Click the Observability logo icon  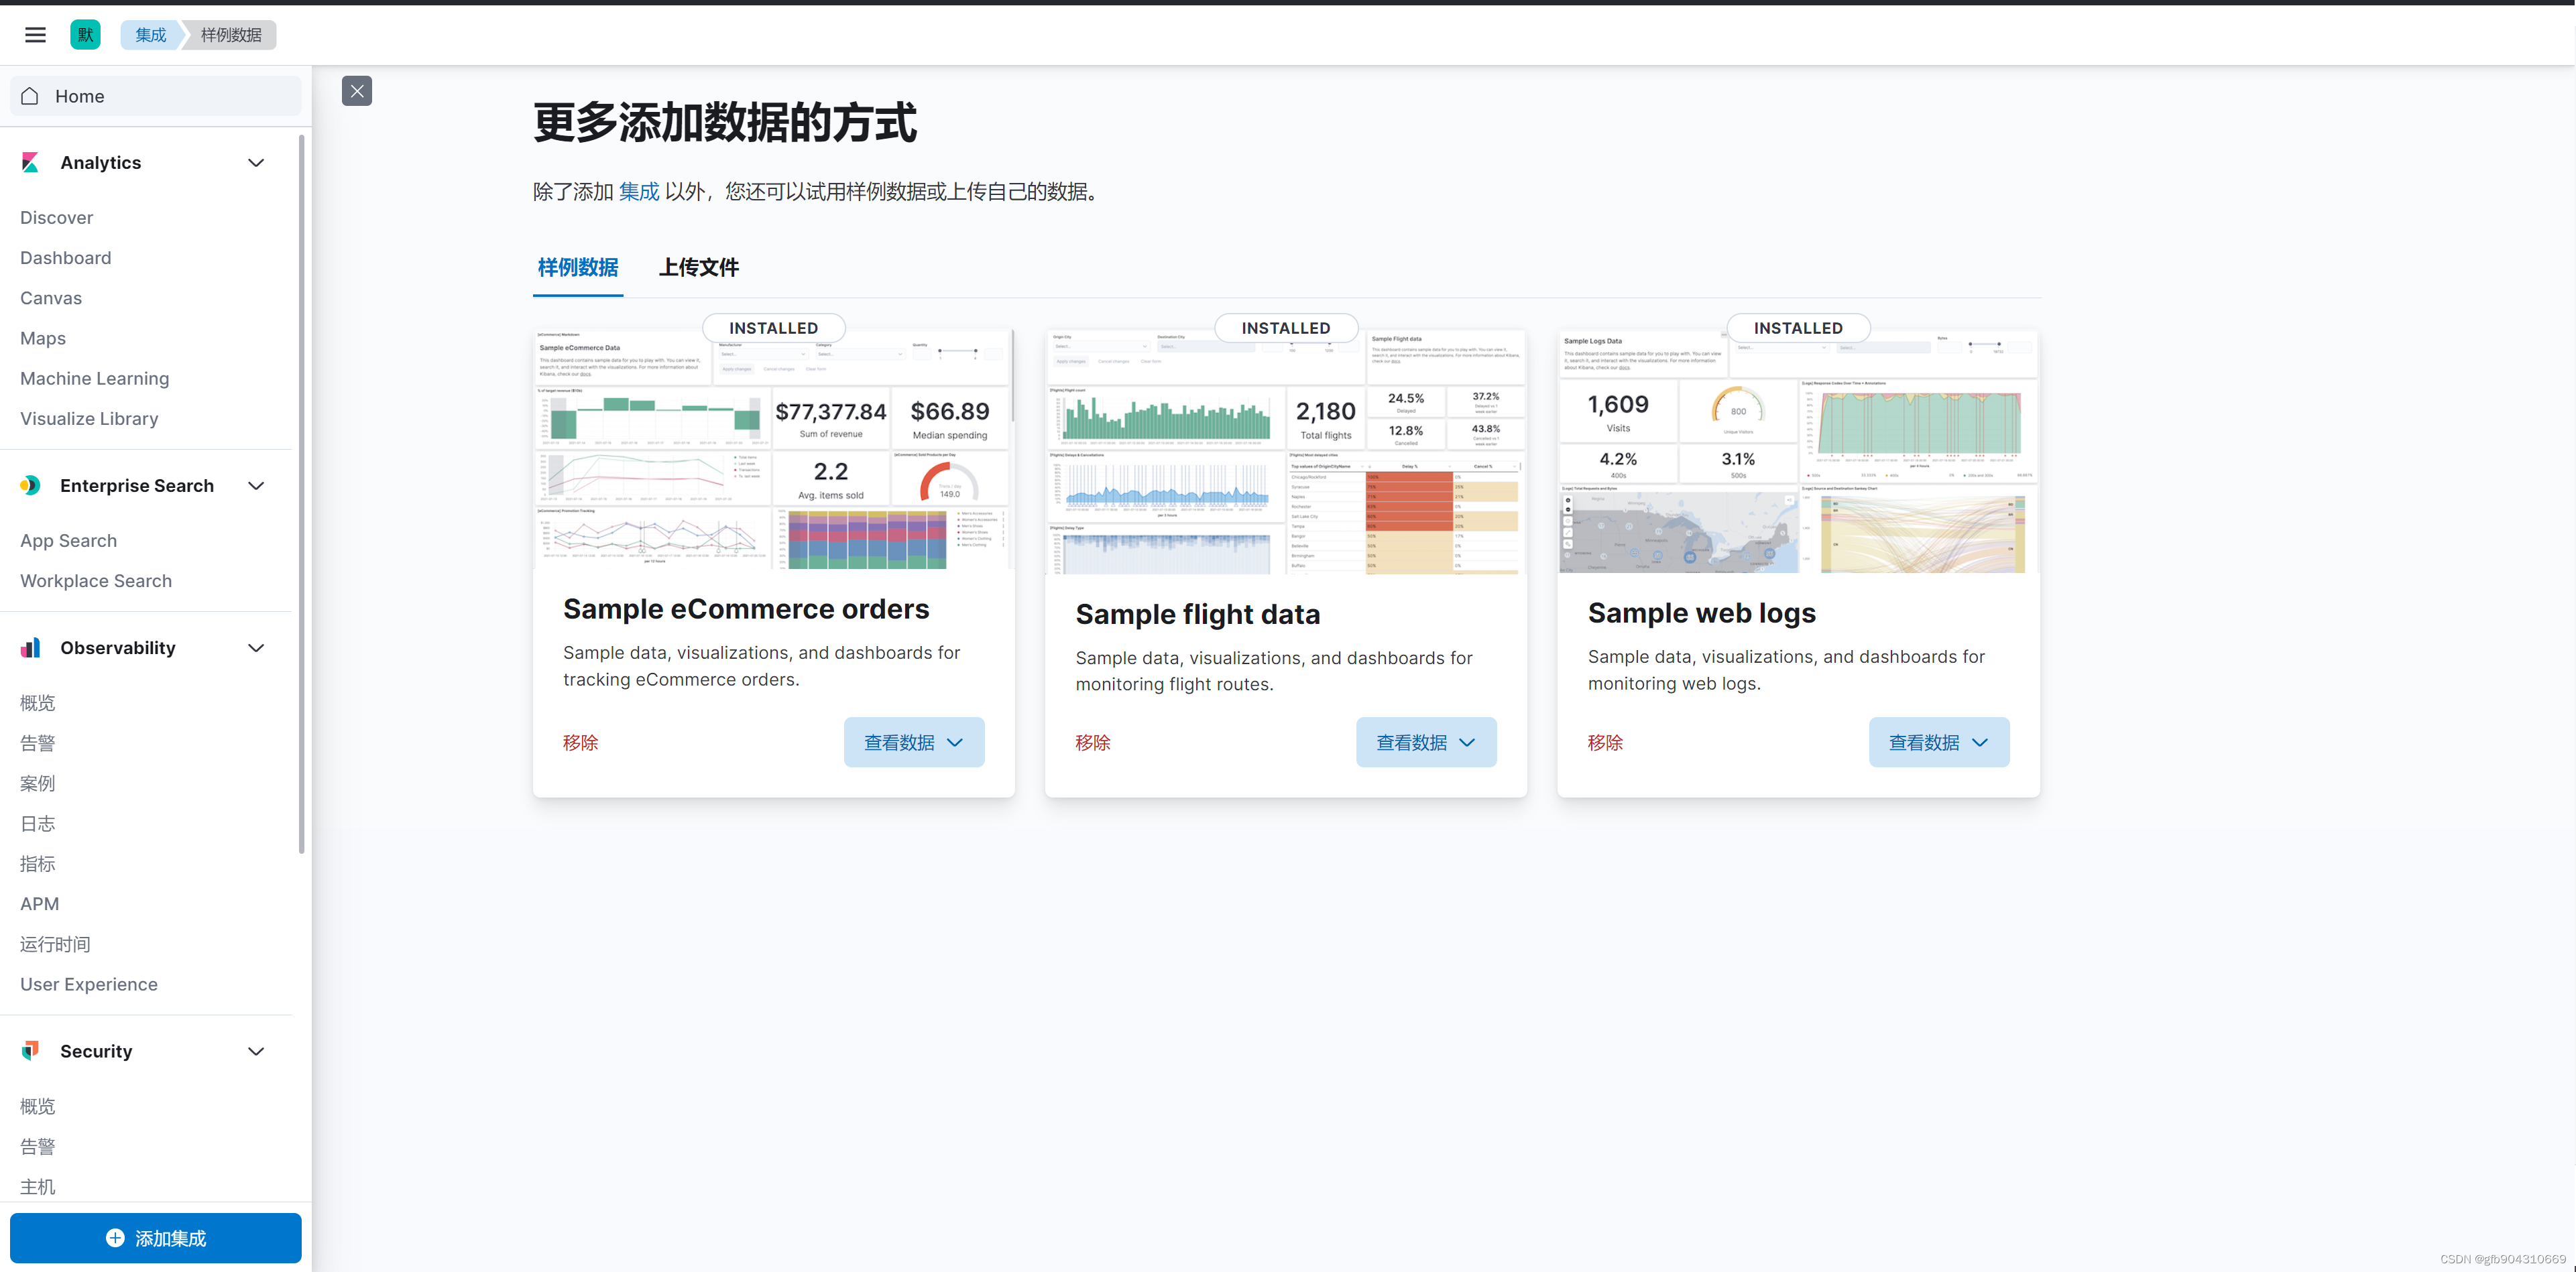coord(30,647)
